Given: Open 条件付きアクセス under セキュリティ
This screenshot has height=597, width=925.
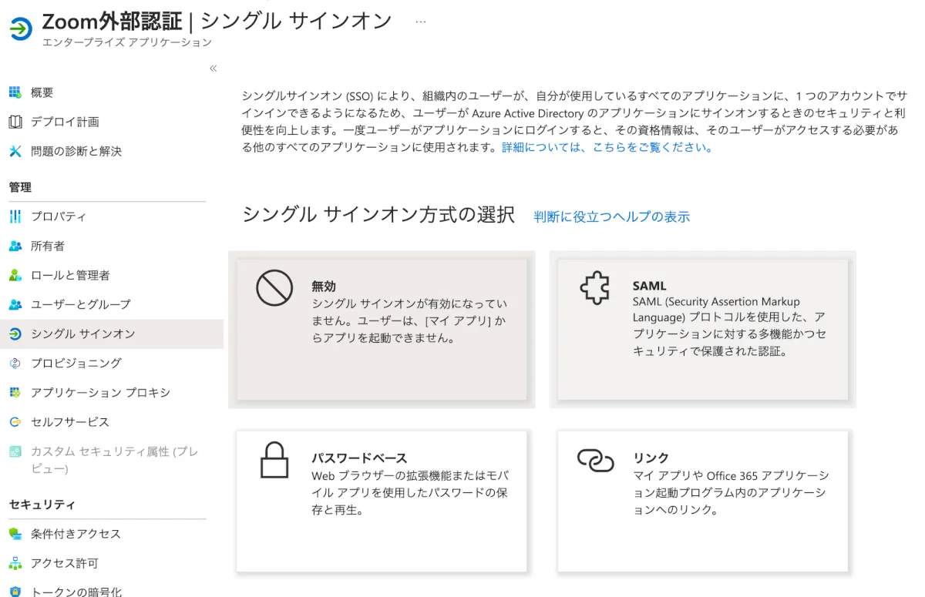Looking at the screenshot, I should [76, 534].
